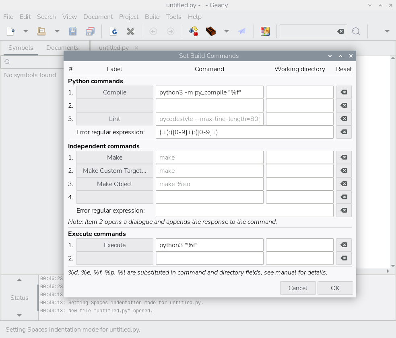The image size is (396, 338).
Task: Click the Make Custom Target label button
Action: tap(115, 171)
